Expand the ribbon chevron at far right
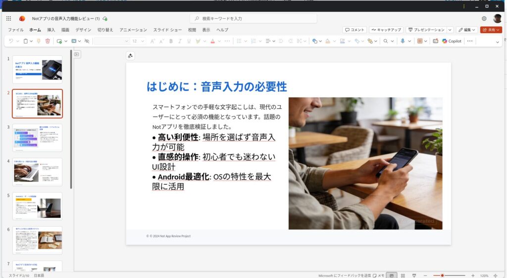The image size is (507, 278). [498, 41]
